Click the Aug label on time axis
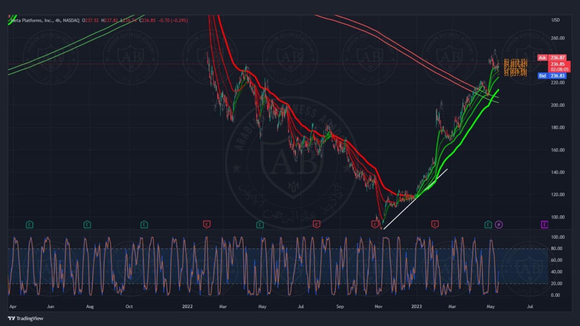The width and height of the screenshot is (580, 326). 90,307
